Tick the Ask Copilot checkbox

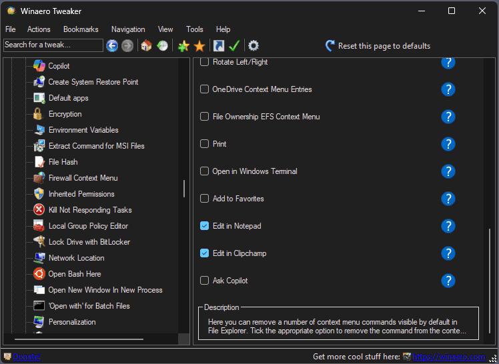point(204,281)
